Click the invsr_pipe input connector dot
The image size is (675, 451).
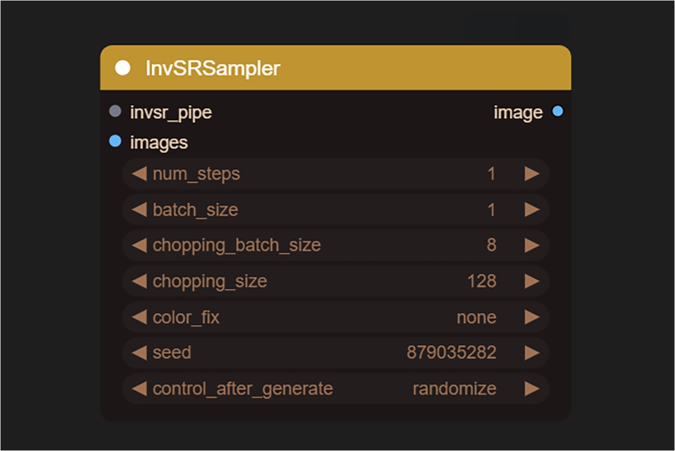[x=115, y=111]
